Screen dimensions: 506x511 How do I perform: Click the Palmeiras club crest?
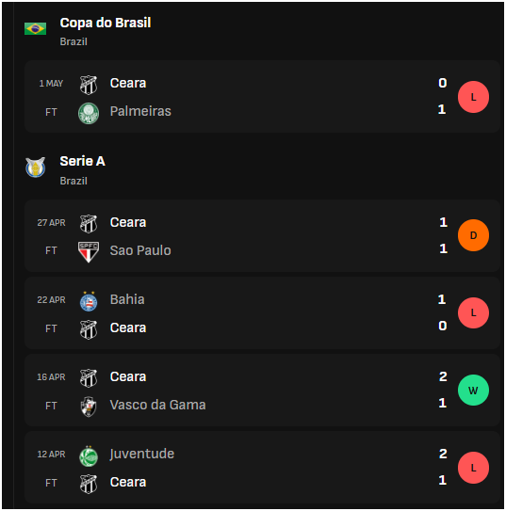click(89, 113)
